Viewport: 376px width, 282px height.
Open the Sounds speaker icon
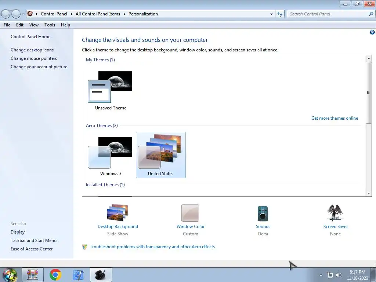pyautogui.click(x=263, y=213)
